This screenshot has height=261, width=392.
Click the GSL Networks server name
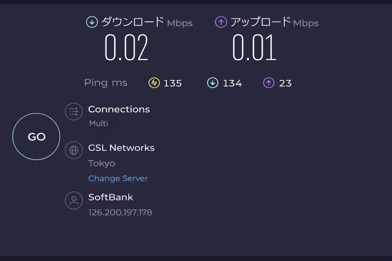pyautogui.click(x=121, y=148)
